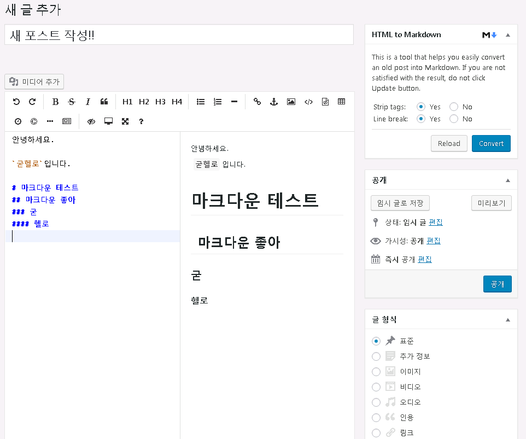This screenshot has height=439, width=526.
Task: Open full preview with monitor icon
Action: 108,121
